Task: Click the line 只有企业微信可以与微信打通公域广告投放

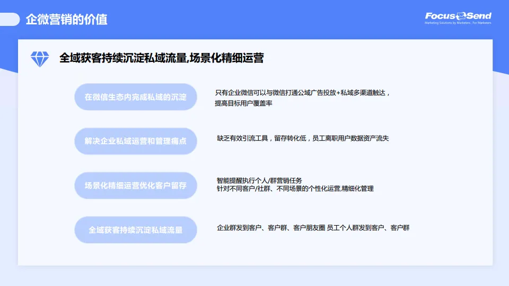Action: (x=276, y=93)
